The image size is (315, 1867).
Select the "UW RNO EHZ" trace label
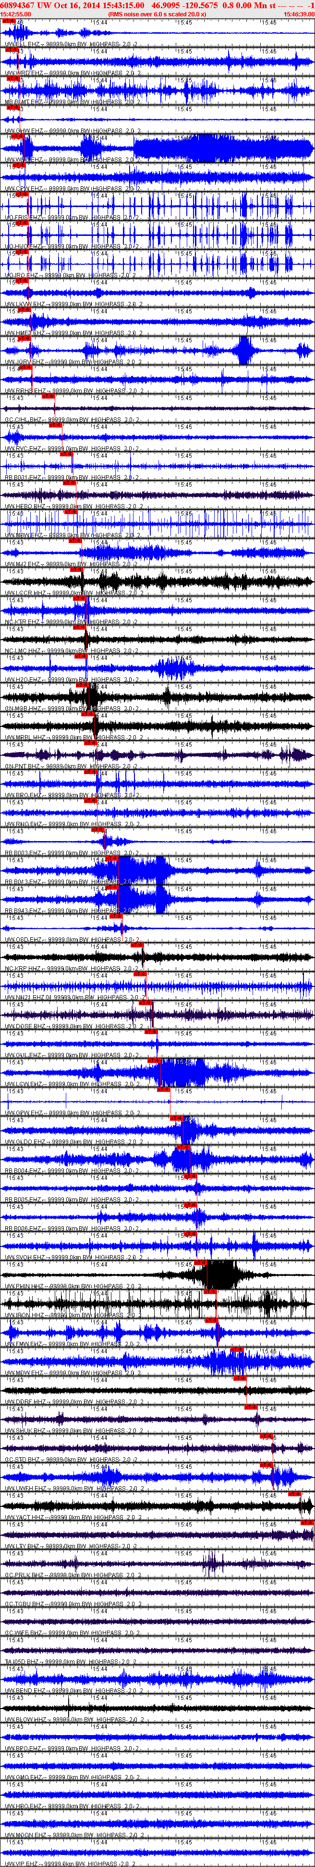(73, 825)
